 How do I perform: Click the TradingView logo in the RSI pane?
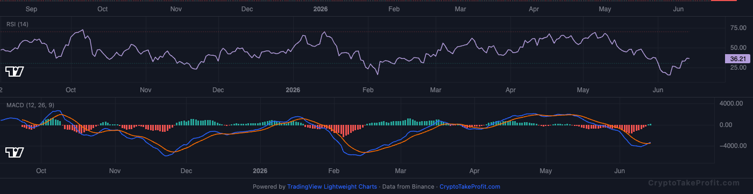15,71
